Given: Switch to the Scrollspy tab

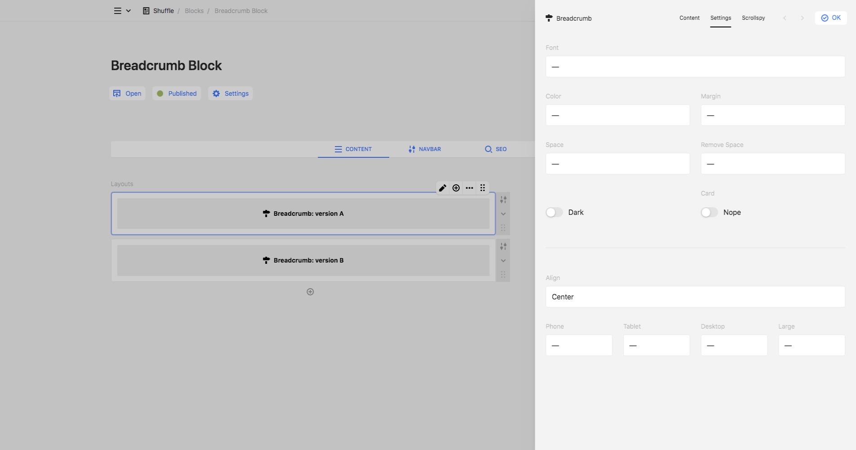Looking at the screenshot, I should coord(753,18).
